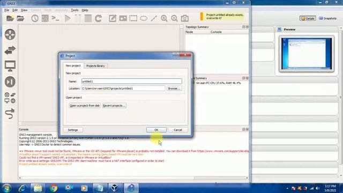
Task: Close the Project dialog window
Action: click(x=185, y=55)
